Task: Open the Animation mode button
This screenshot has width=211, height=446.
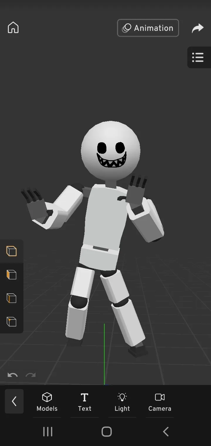Action: tap(148, 28)
